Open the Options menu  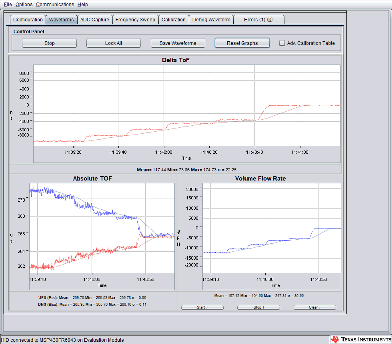click(x=24, y=4)
